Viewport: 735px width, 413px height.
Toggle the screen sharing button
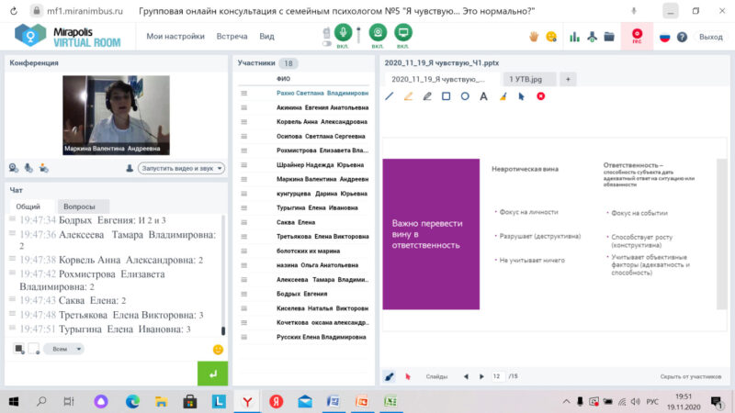click(x=403, y=32)
